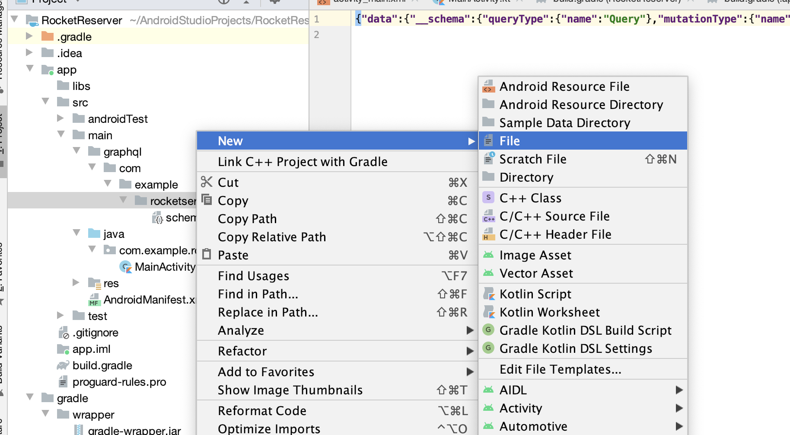Click the Android Resource Directory folder icon

(x=488, y=104)
